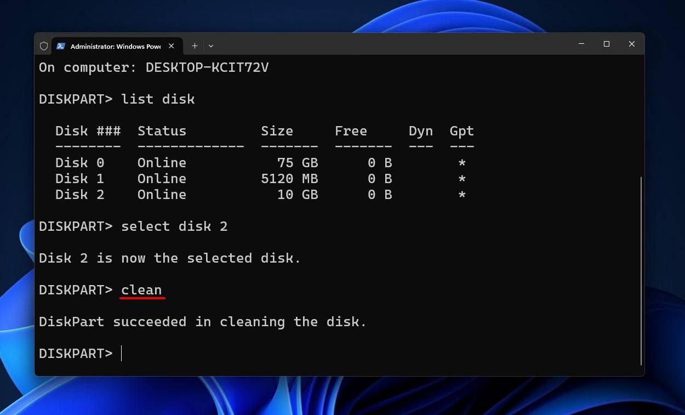This screenshot has height=415, width=685.
Task: Click the 'DiskPart succeeded in cleaning' message
Action: (203, 322)
